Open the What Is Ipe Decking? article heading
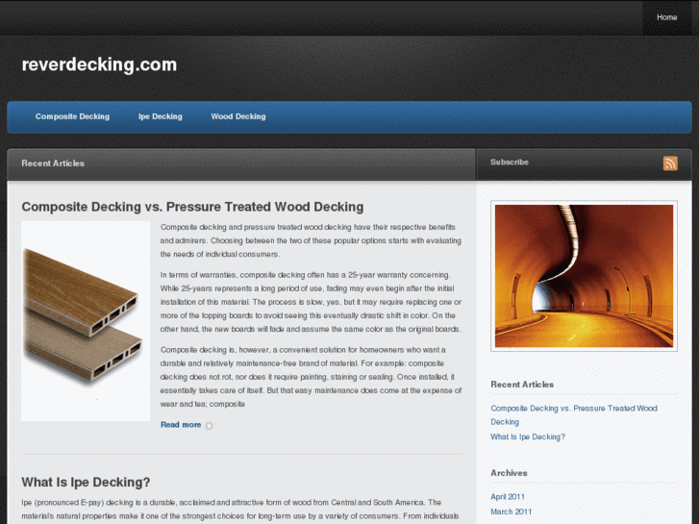Viewport: 699px width, 524px height. point(86,482)
